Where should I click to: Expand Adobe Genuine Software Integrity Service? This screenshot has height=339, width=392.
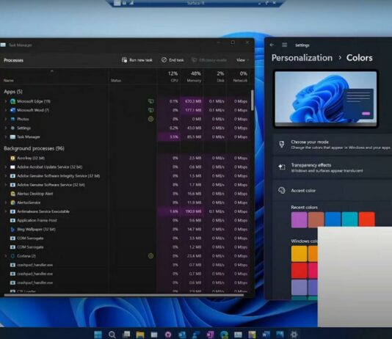[5, 176]
